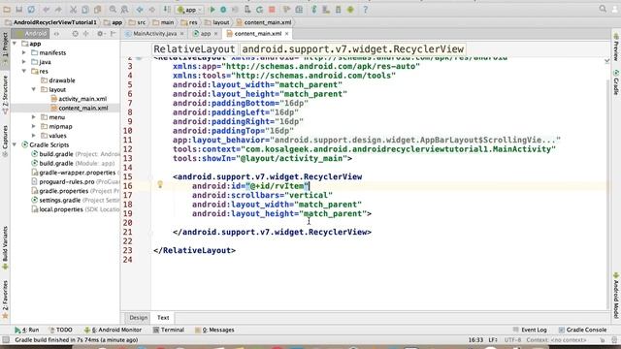
Task: Click the toolbar Help question mark icon
Action: click(x=365, y=9)
